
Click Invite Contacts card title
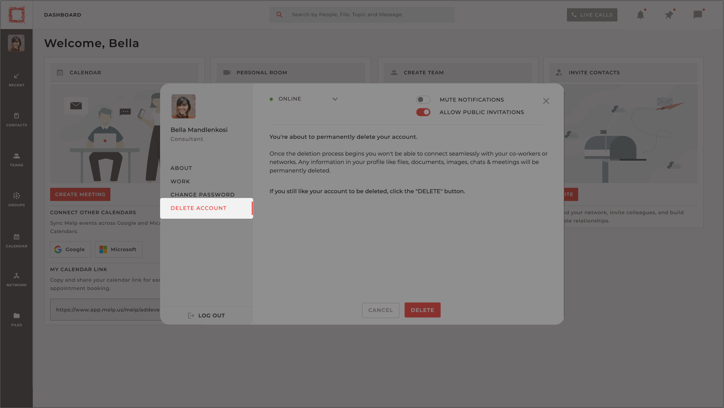[x=594, y=72]
